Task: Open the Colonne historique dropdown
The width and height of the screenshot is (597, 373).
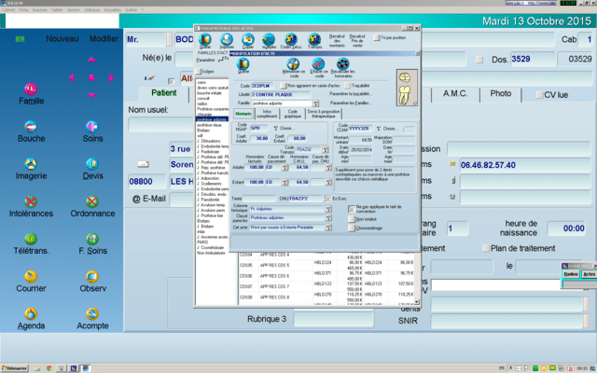Action: pyautogui.click(x=328, y=211)
